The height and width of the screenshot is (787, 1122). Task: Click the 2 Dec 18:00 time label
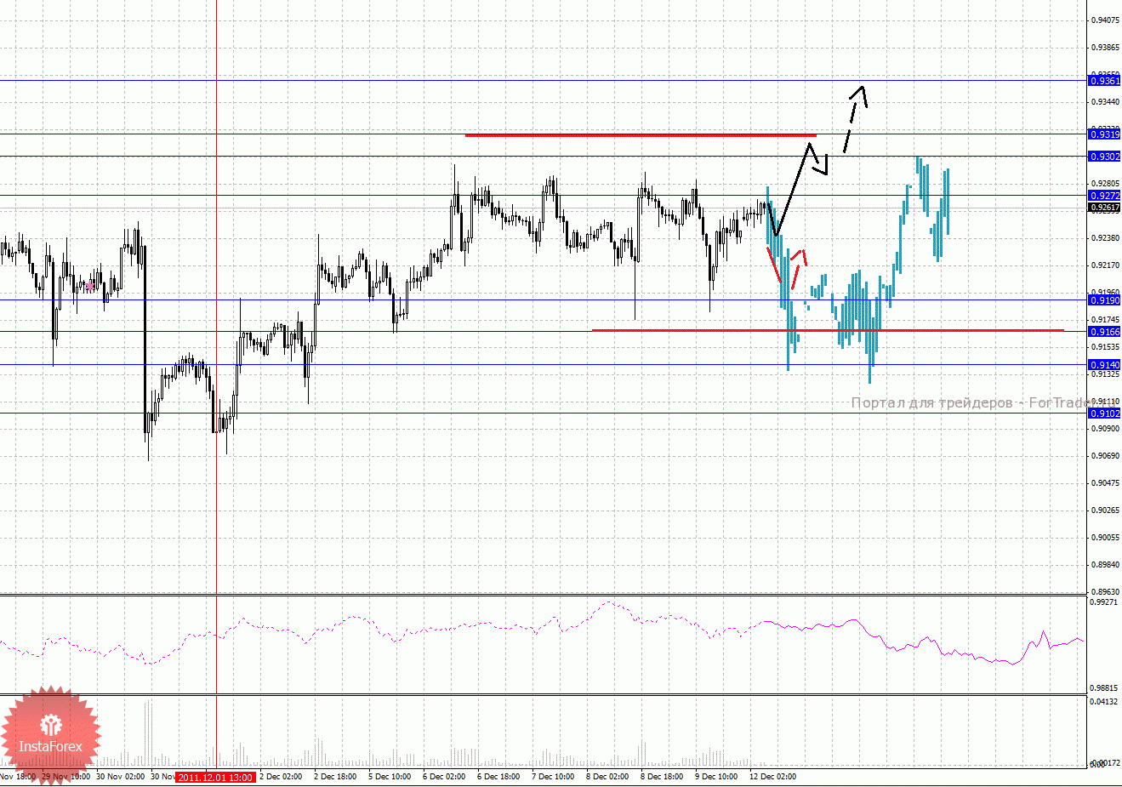click(x=335, y=777)
